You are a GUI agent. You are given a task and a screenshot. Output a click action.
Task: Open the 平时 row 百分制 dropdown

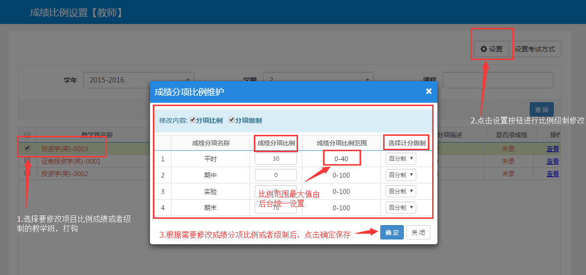pyautogui.click(x=400, y=159)
